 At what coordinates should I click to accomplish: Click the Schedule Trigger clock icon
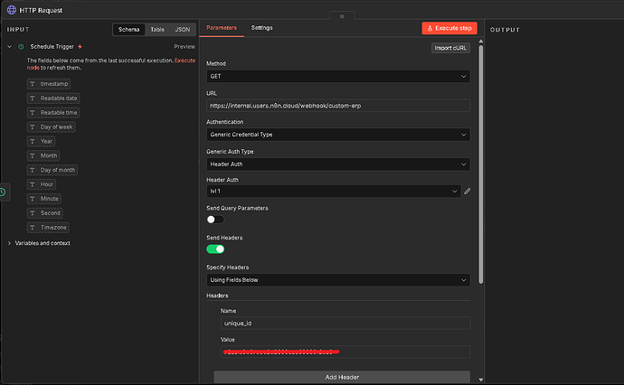tap(21, 46)
